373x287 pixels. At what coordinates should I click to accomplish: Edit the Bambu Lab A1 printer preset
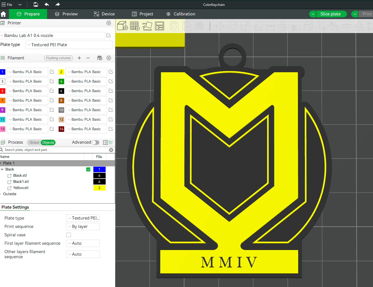[108, 36]
